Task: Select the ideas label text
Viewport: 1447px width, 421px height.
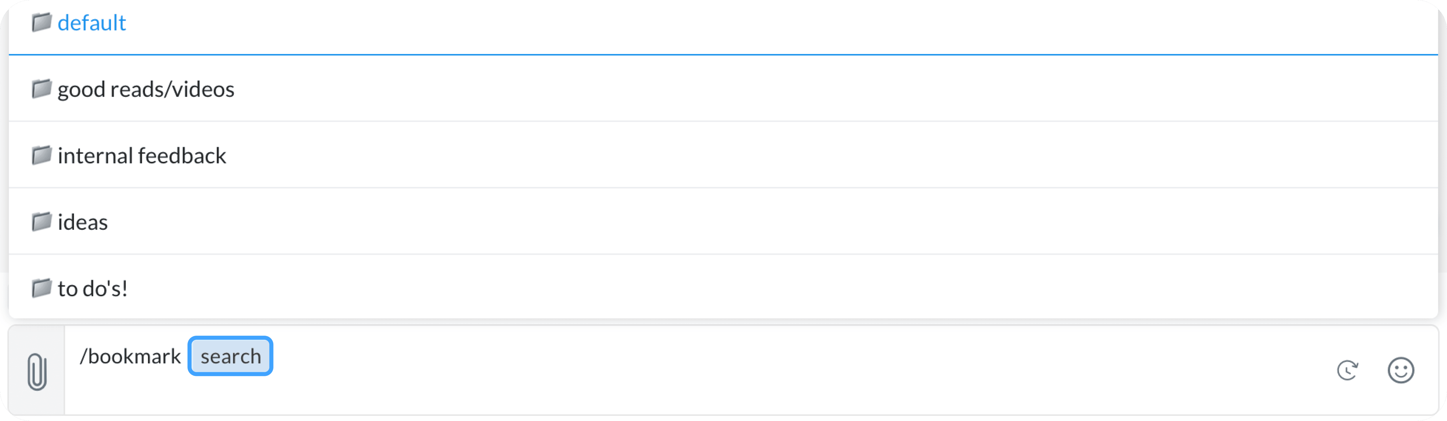Action: 82,222
